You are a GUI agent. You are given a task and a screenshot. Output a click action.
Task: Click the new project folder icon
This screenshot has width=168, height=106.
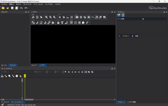[3, 8]
